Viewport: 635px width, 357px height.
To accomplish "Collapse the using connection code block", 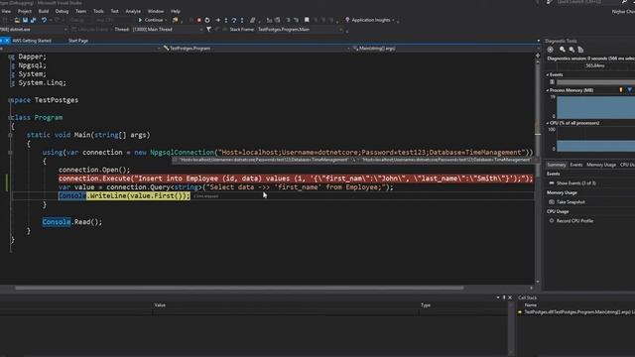I will coord(10,153).
